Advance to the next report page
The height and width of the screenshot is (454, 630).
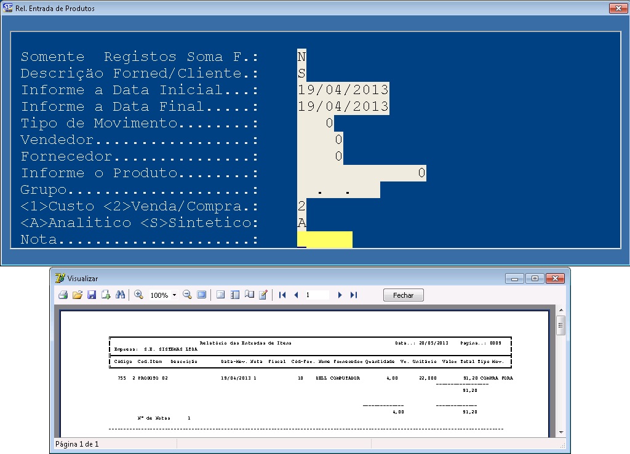340,295
